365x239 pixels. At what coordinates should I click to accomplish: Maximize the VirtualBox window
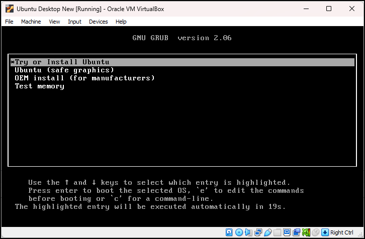[x=329, y=9]
